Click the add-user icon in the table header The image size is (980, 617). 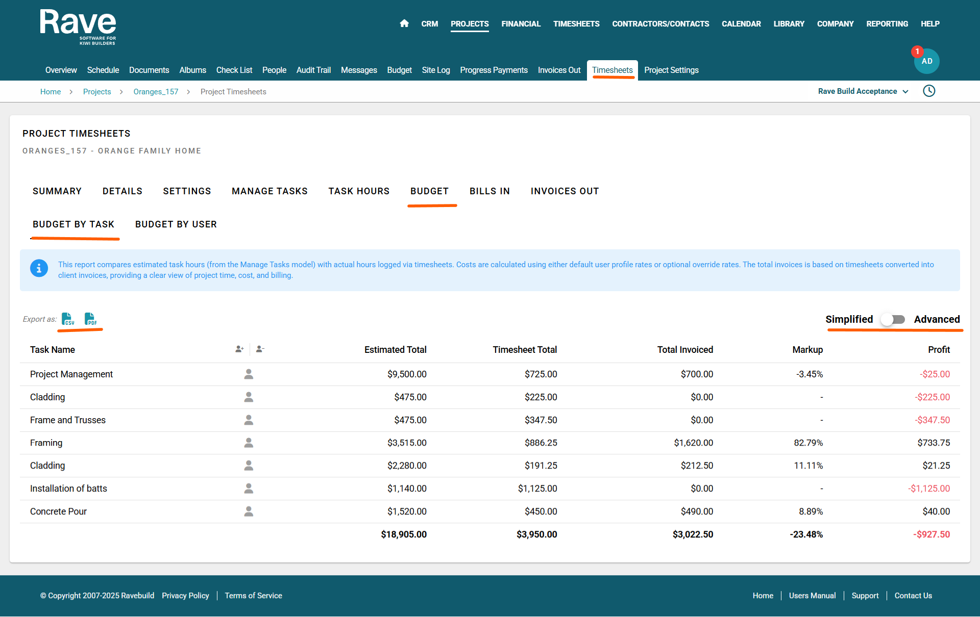239,349
